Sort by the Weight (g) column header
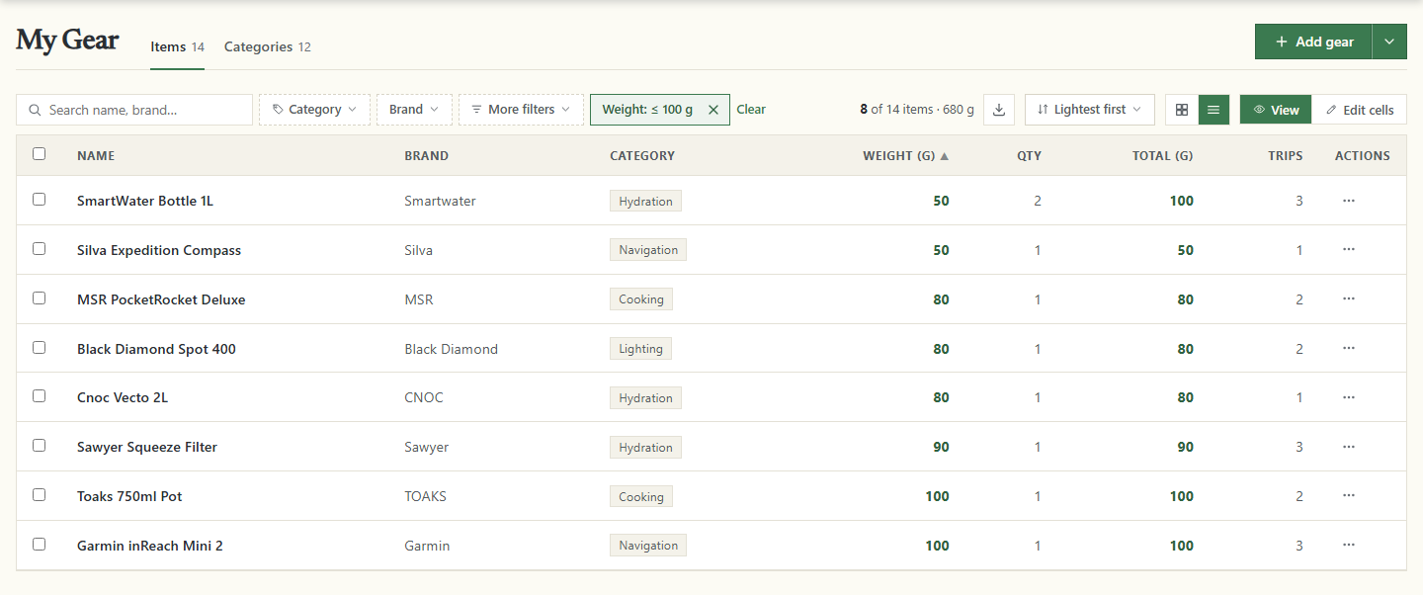The image size is (1423, 595). tap(905, 156)
